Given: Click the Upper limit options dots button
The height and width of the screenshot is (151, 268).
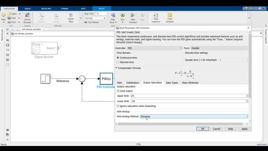Looking at the screenshot, I should click(x=247, y=96).
